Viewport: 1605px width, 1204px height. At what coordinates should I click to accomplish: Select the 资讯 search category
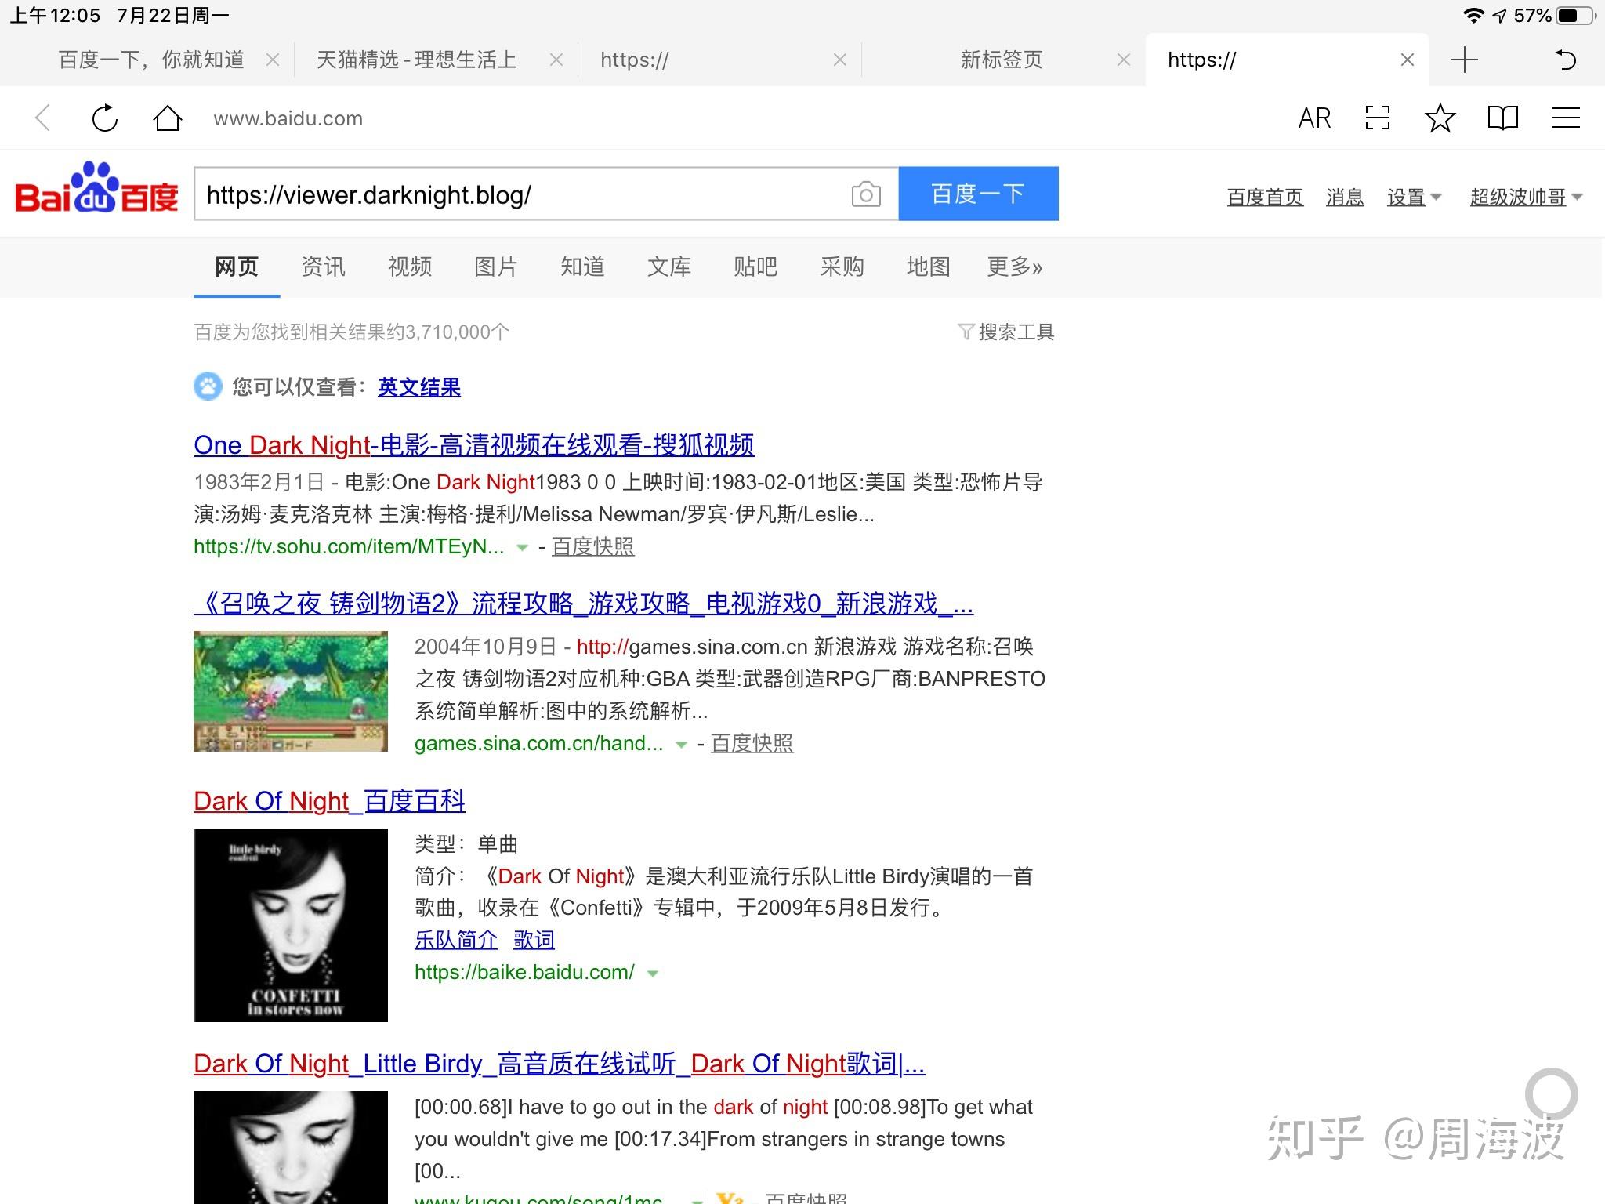click(x=323, y=267)
